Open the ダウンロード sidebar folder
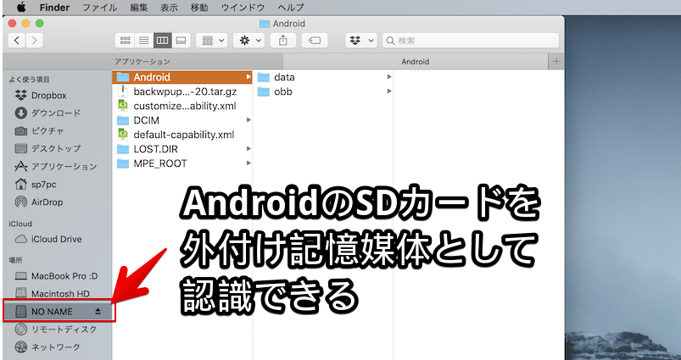The image size is (681, 360). click(55, 113)
